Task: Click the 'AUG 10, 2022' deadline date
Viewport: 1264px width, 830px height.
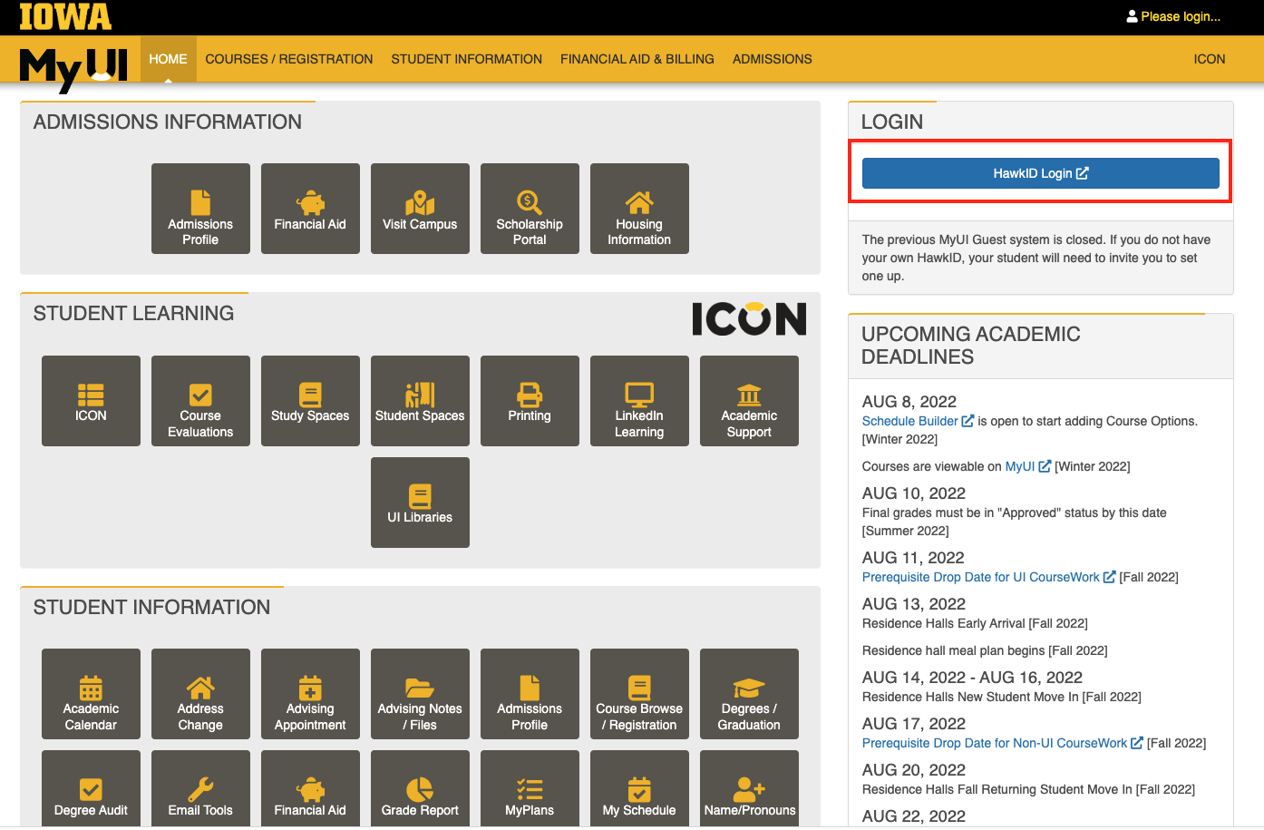Action: (x=914, y=493)
